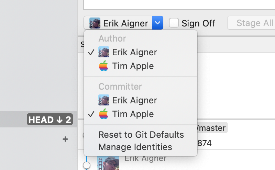The image size is (275, 170).
Task: Click Erik Aigner's avatar under Author
Action: click(x=104, y=52)
